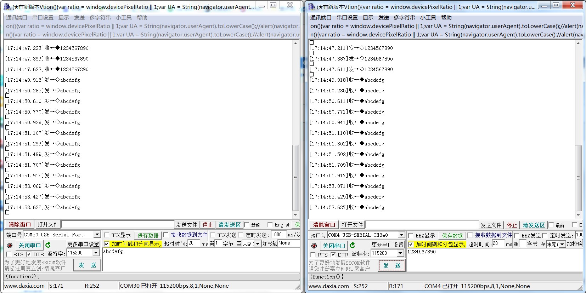
Task: Click 保存数据 button in COM4 window
Action: coord(452,236)
